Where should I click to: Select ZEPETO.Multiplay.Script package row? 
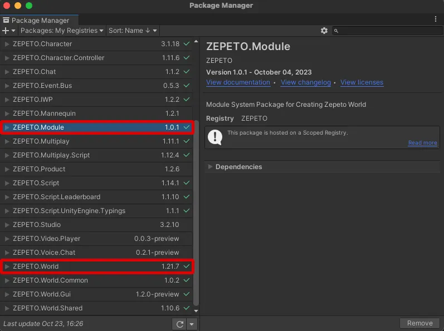pyautogui.click(x=96, y=155)
